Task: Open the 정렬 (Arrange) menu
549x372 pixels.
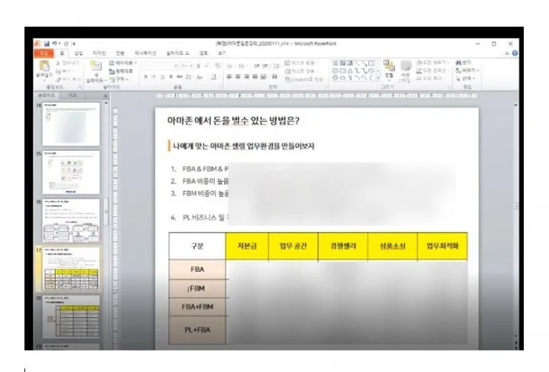Action: pos(389,69)
